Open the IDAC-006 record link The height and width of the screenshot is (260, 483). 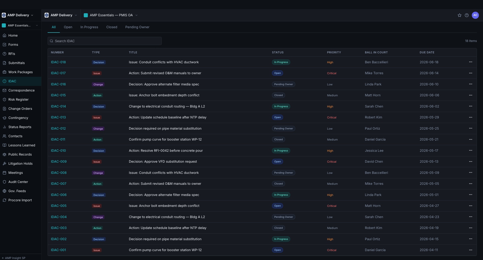point(59,195)
